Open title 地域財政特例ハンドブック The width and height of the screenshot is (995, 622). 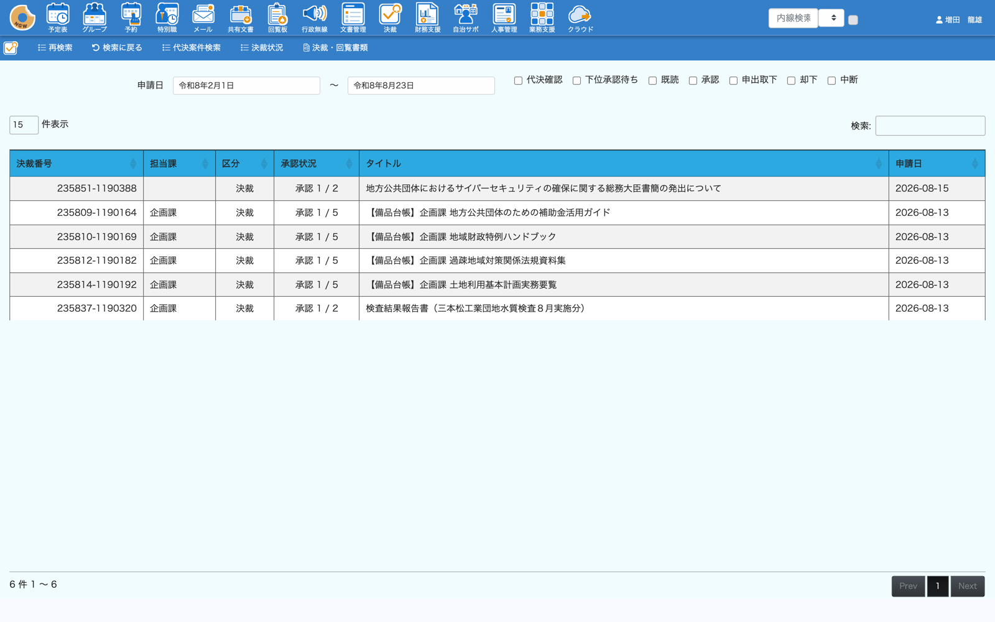tap(461, 237)
